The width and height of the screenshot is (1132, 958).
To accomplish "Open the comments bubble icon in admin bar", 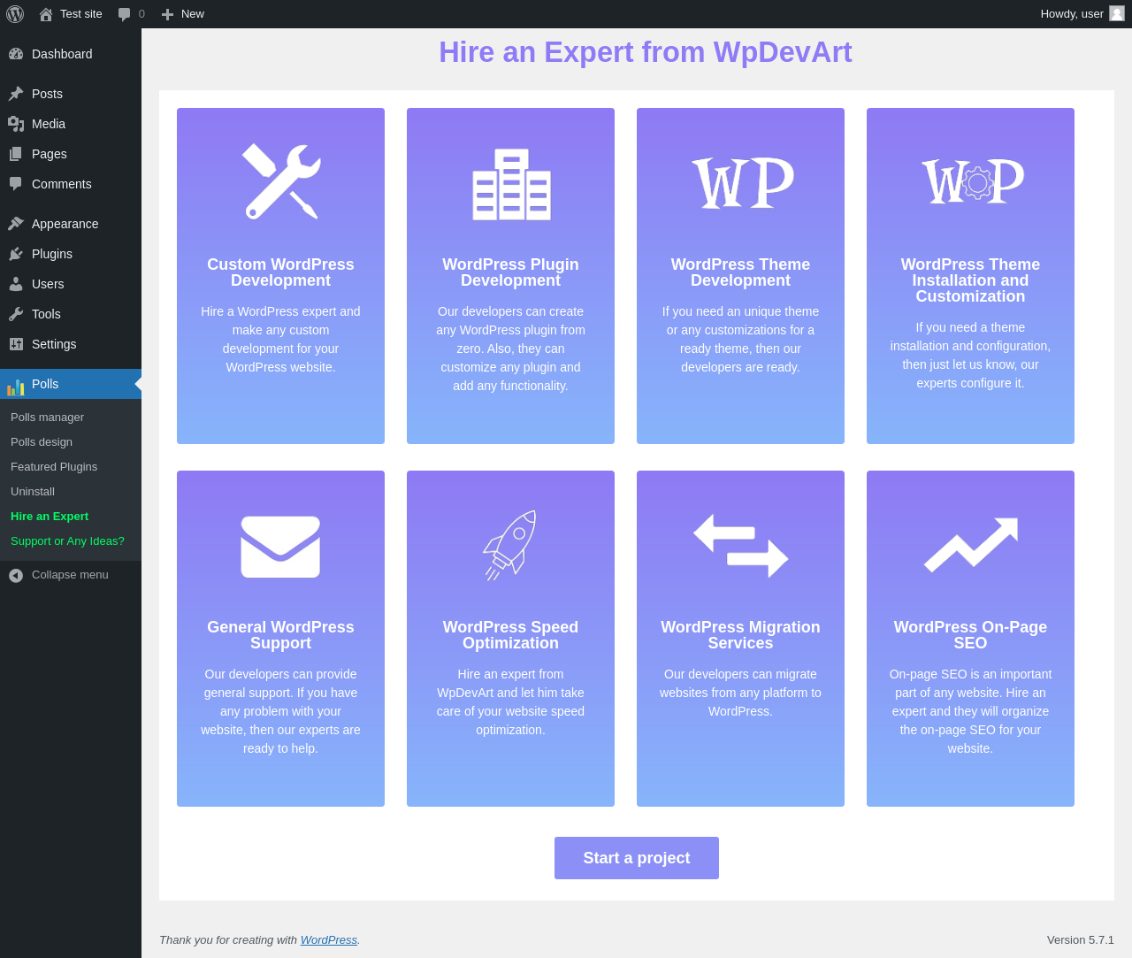I will click(x=125, y=14).
